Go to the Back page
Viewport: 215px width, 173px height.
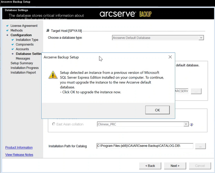point(150,166)
